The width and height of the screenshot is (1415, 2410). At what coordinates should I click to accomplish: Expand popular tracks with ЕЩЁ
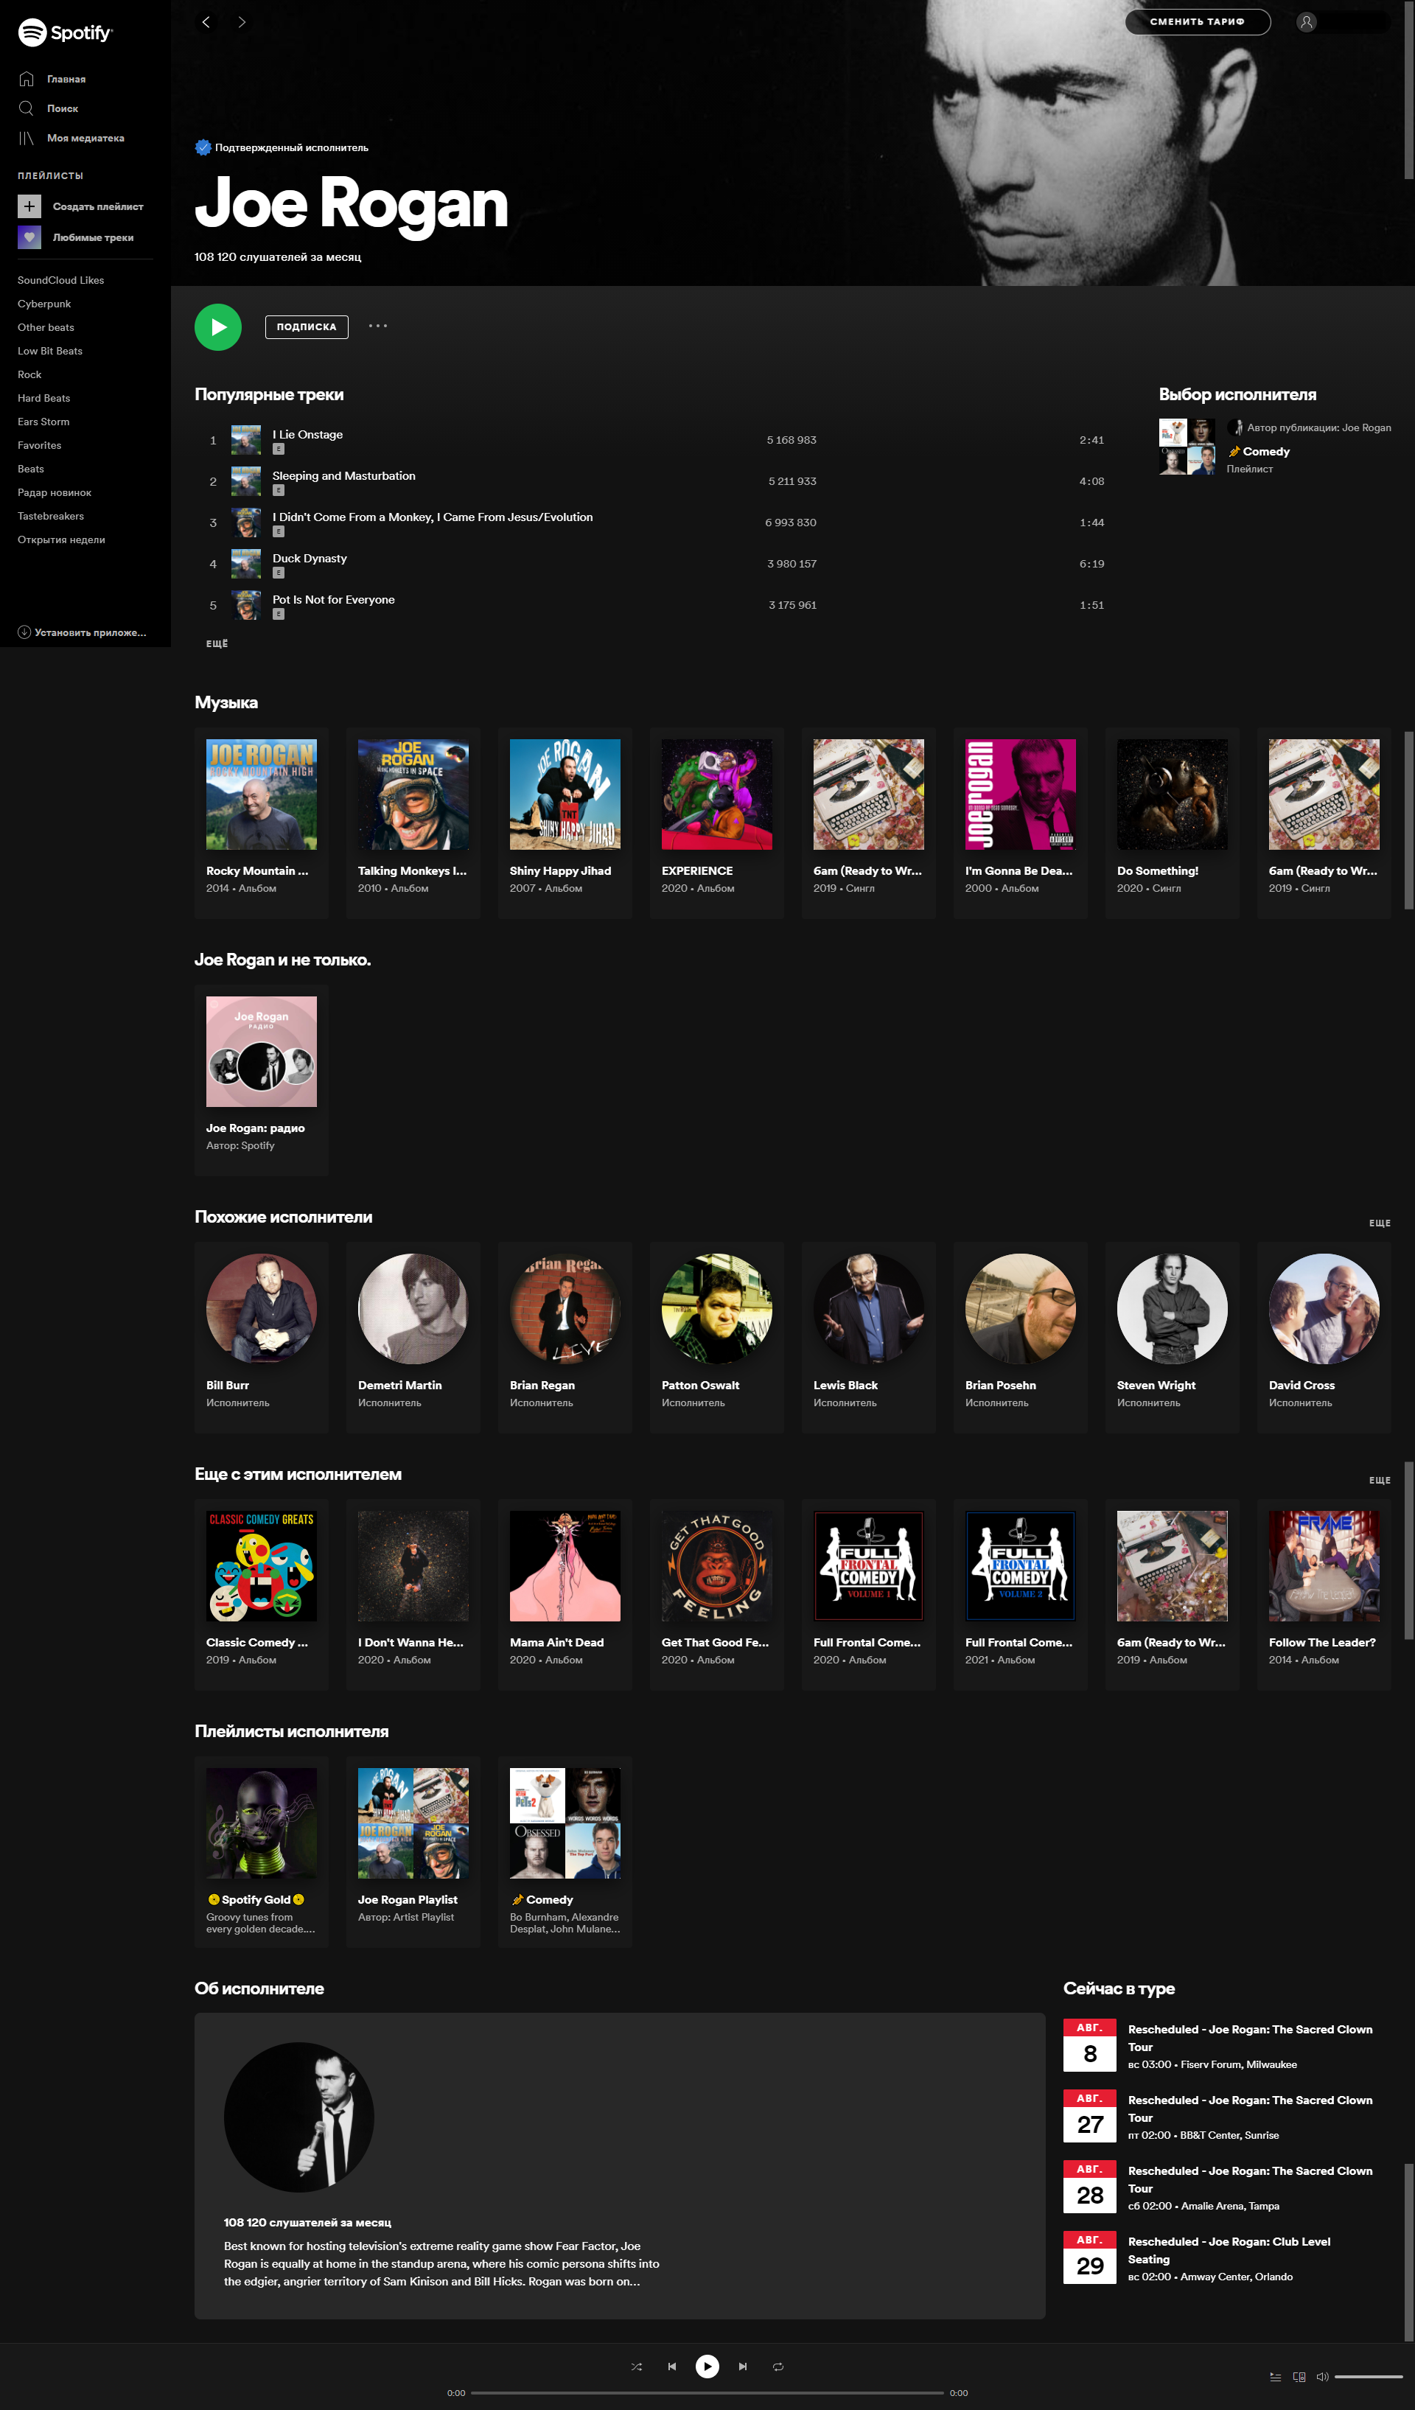[x=217, y=643]
